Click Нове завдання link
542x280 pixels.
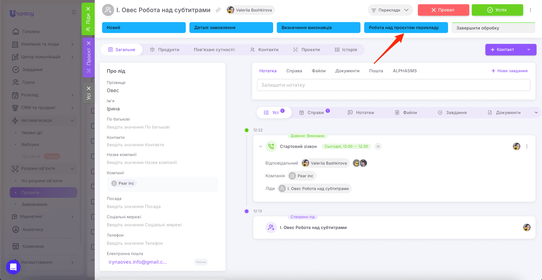point(509,71)
